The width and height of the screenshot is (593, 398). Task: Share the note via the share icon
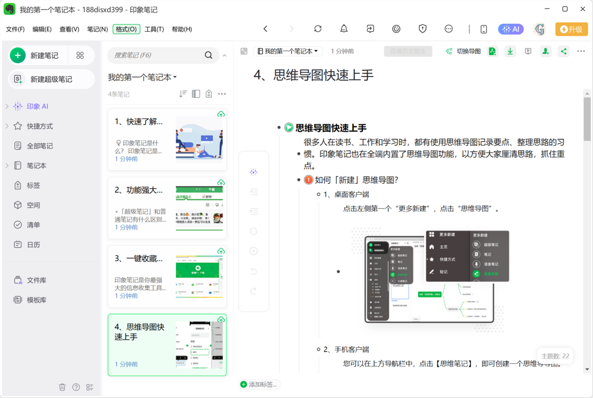564,51
